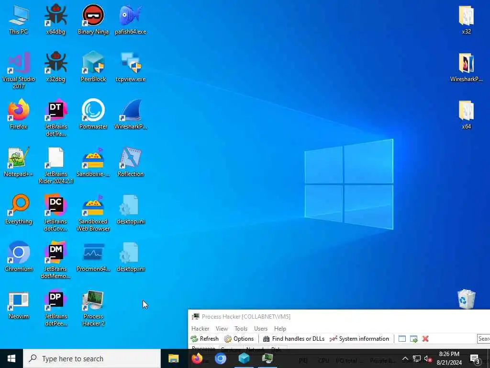490x368 pixels.
Task: Select the JetBrains dotTrace shortcut
Action: (56, 118)
